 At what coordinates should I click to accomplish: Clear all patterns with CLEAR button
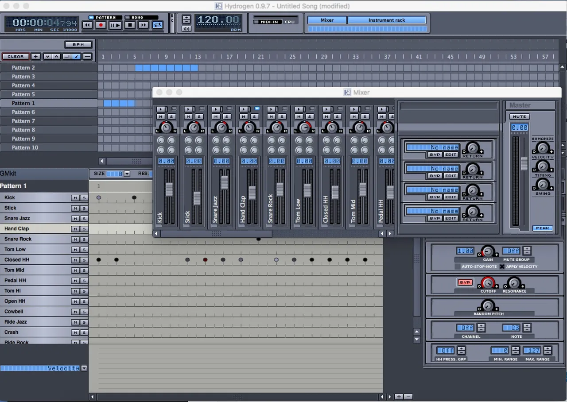click(x=16, y=57)
